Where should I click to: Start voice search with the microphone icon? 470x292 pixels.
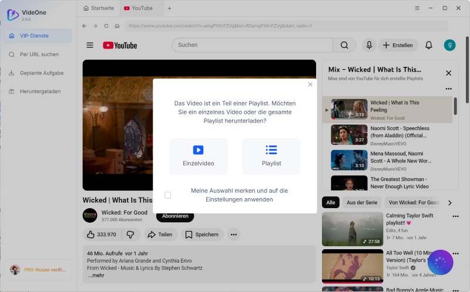click(x=369, y=45)
